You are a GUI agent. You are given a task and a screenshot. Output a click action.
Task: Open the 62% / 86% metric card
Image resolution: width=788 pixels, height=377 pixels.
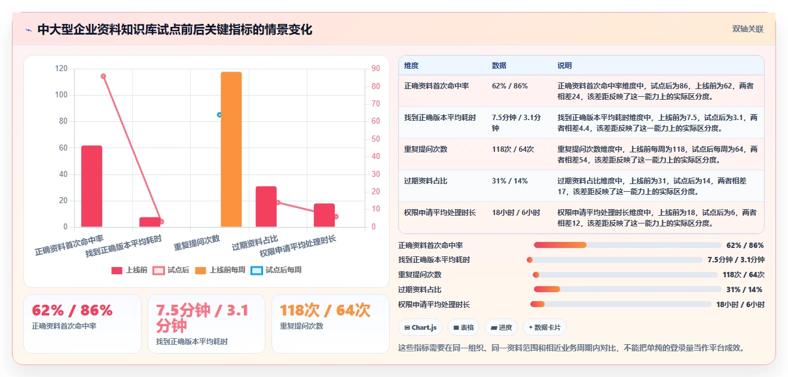pyautogui.click(x=83, y=323)
